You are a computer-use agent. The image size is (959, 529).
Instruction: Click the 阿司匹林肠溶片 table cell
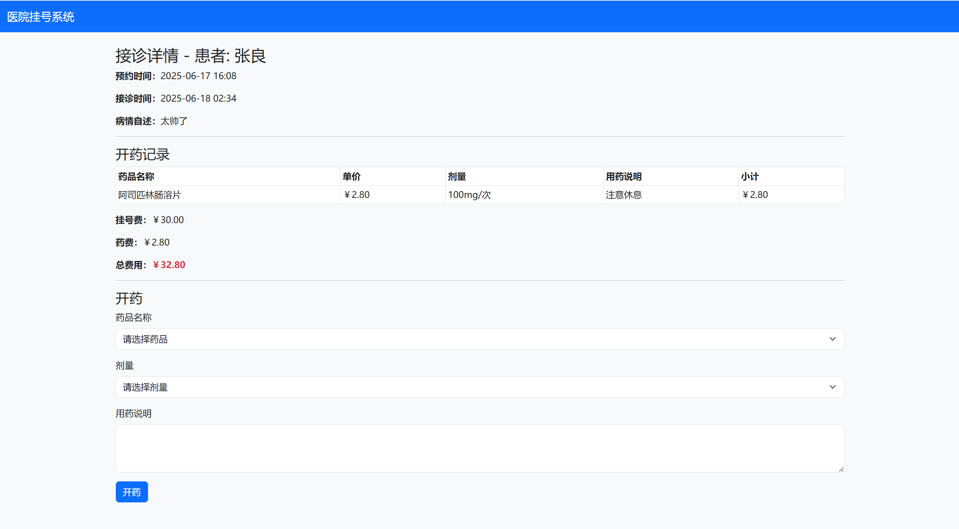pos(150,195)
